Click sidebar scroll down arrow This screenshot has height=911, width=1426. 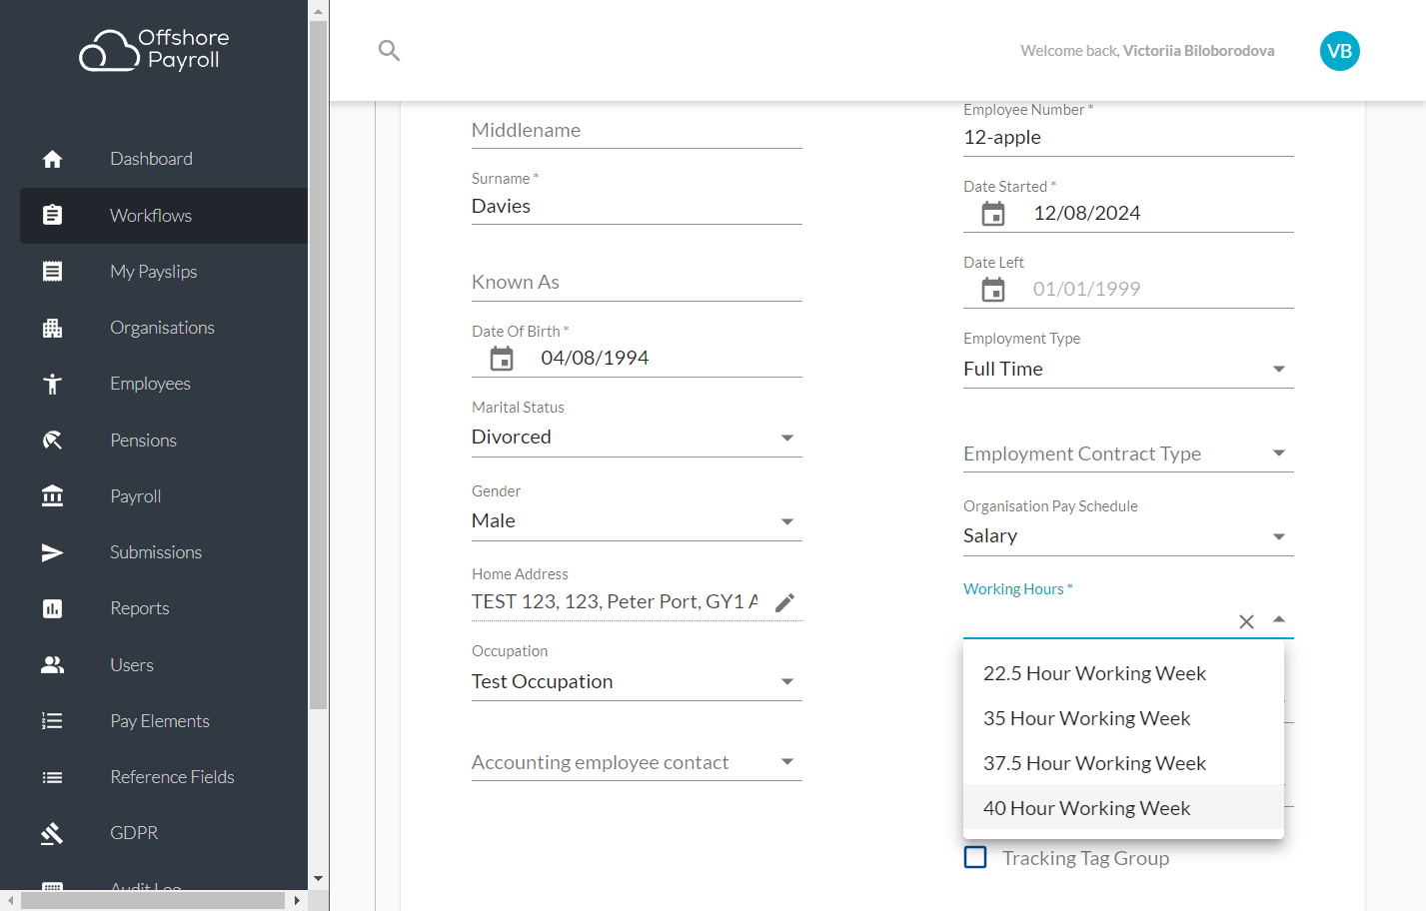318,879
